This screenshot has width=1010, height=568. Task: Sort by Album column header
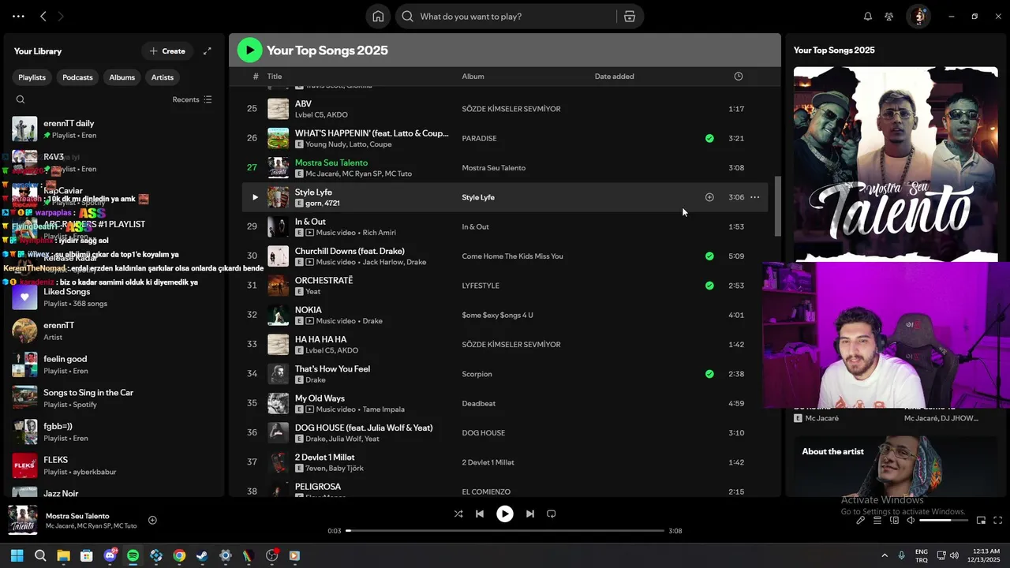coord(473,77)
